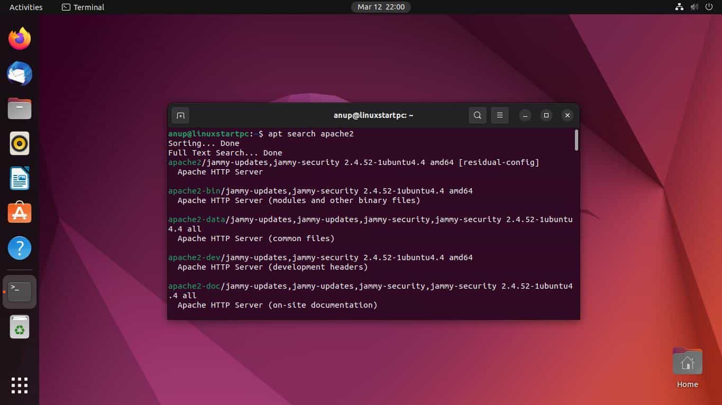This screenshot has height=405, width=722.
Task: Open Firefox from the dock
Action: (x=20, y=39)
